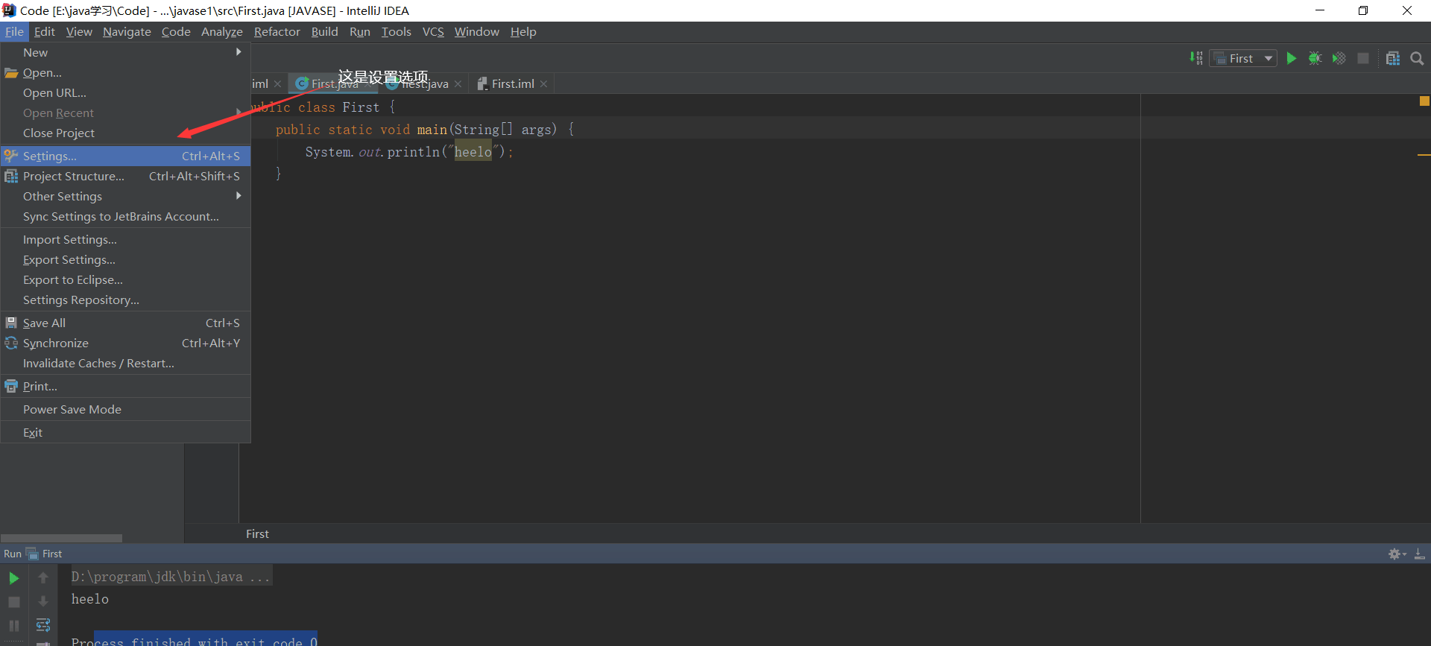Pause output in the Run panel

point(14,625)
